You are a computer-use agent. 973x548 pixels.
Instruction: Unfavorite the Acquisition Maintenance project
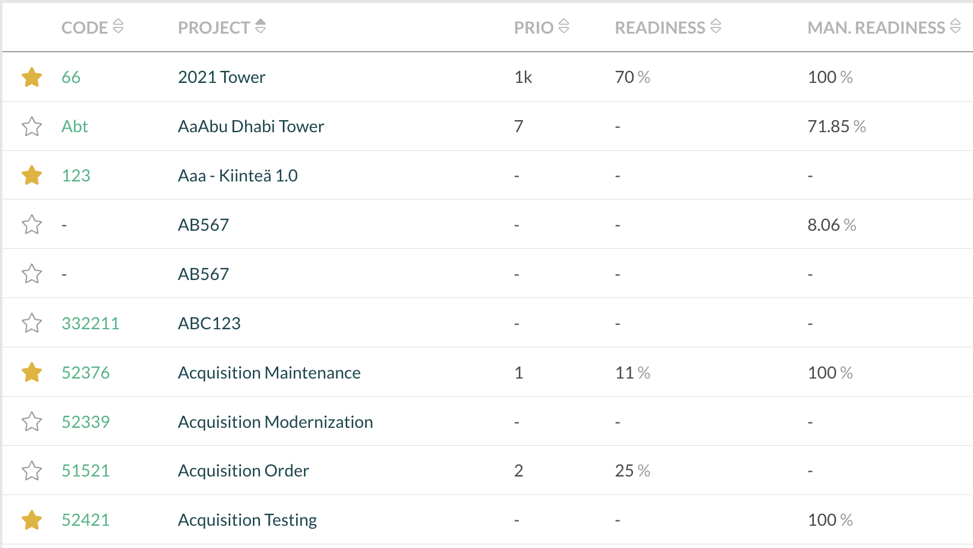coord(32,372)
